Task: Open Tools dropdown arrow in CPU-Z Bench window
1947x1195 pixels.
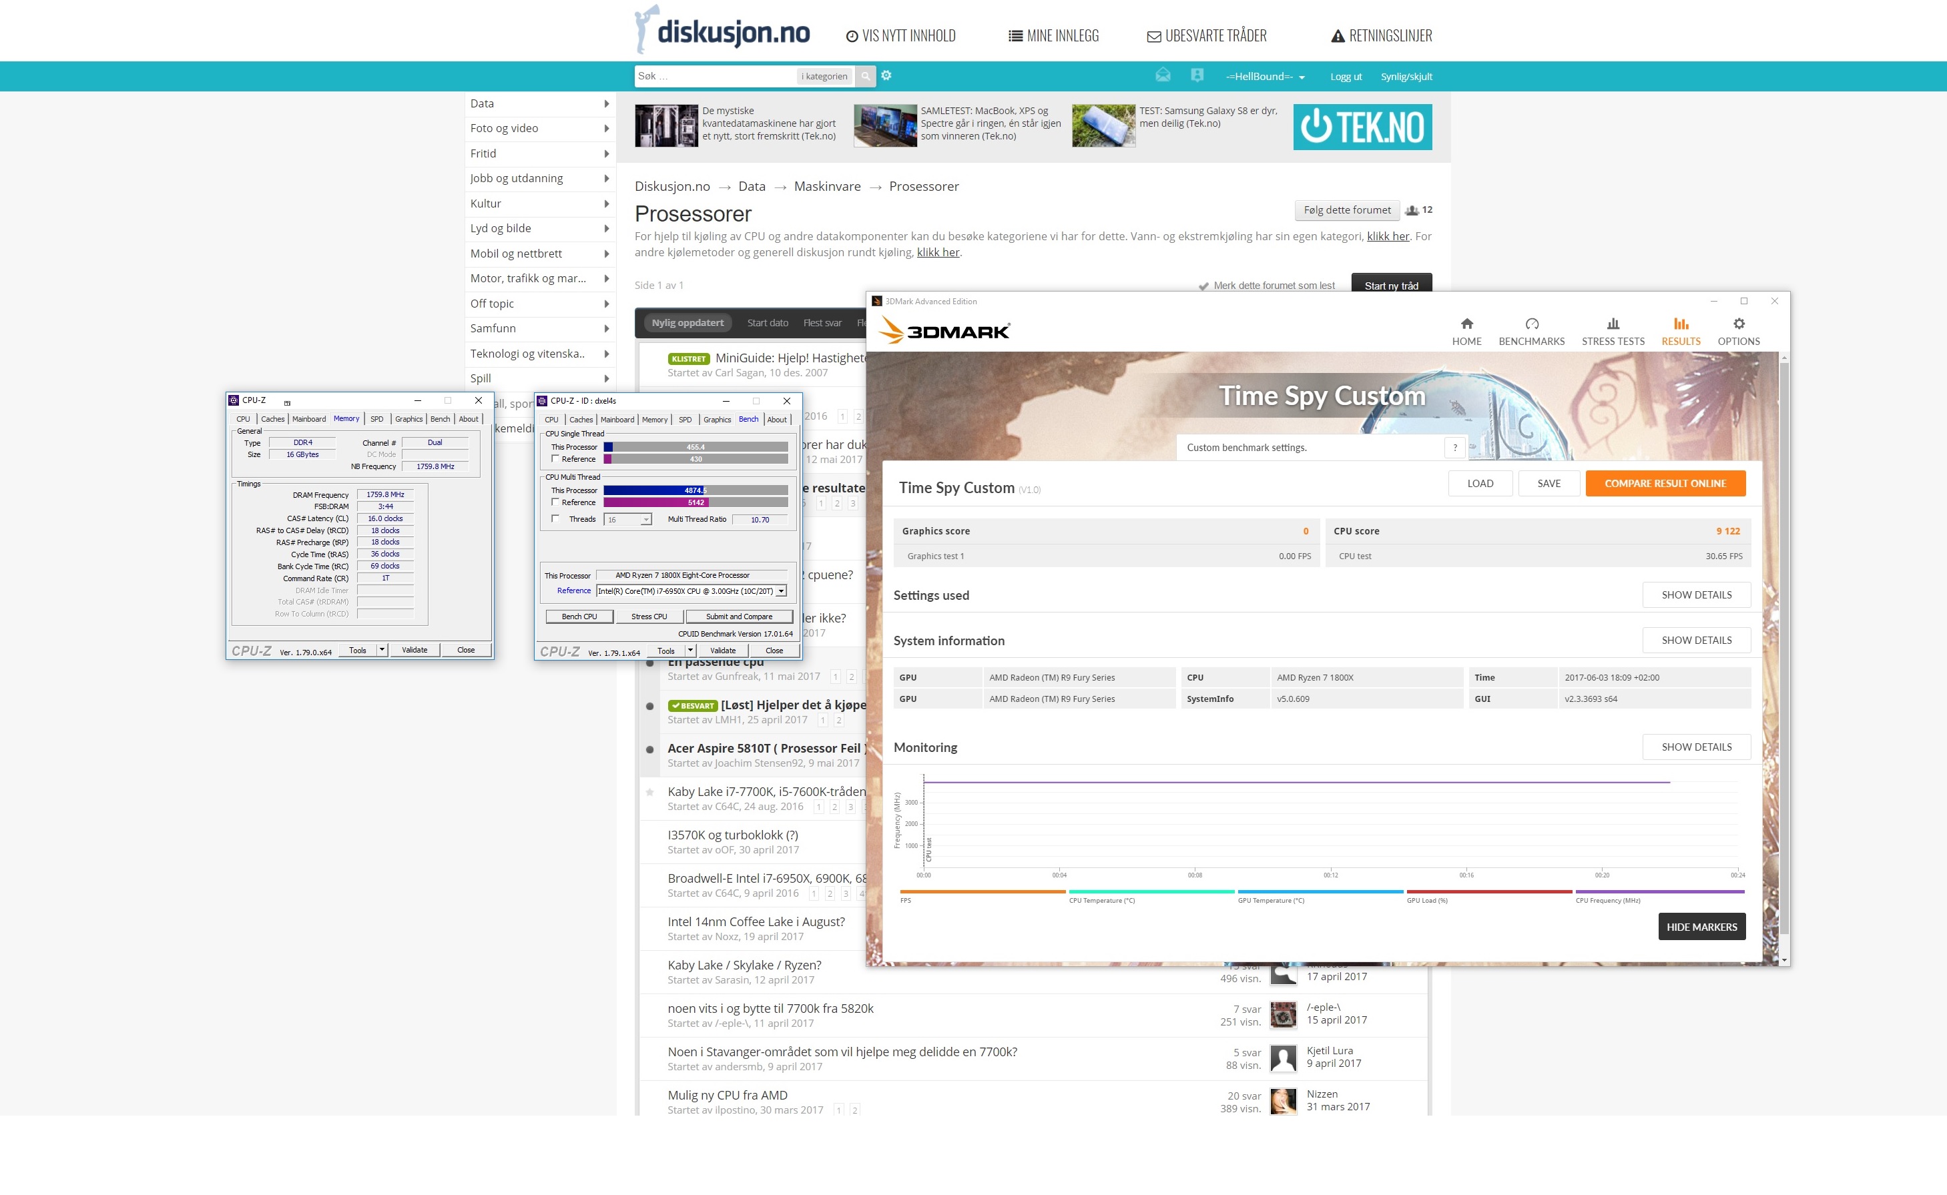Action: pos(690,651)
